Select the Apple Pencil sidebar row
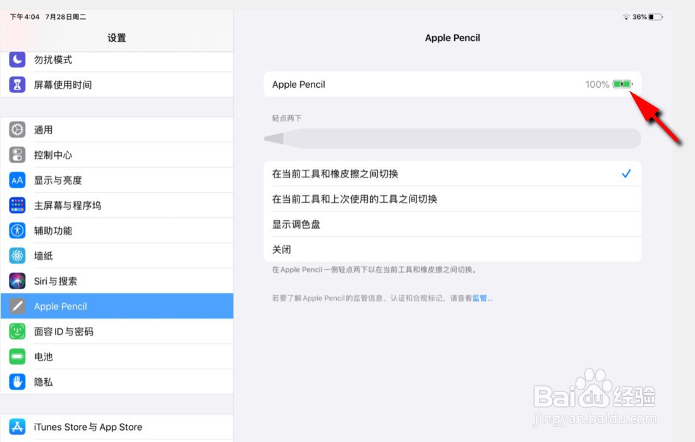This screenshot has width=695, height=442. (117, 306)
